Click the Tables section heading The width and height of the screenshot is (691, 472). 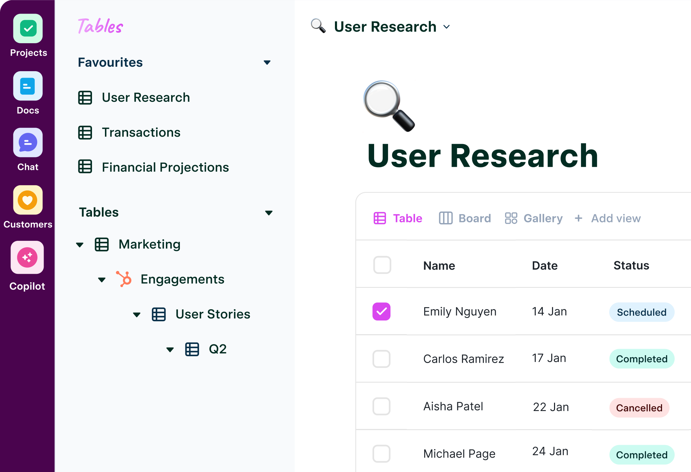tap(99, 213)
